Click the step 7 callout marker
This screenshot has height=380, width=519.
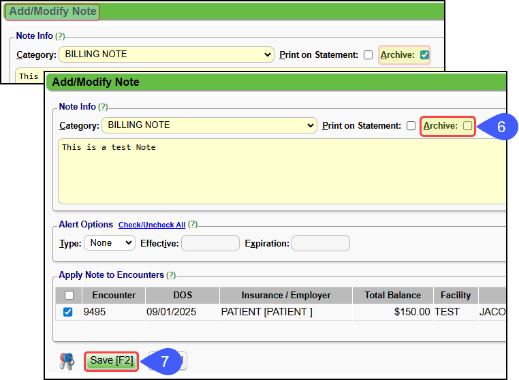pyautogui.click(x=164, y=361)
